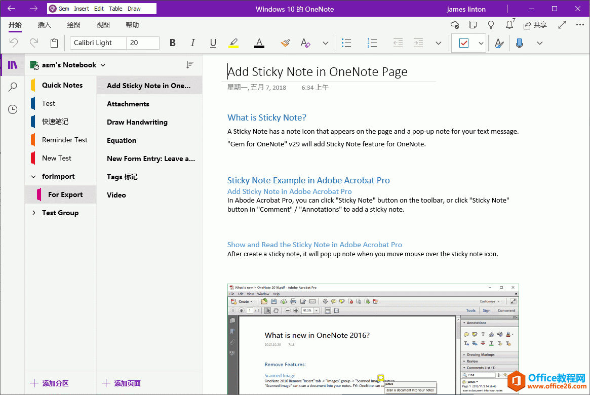This screenshot has height=395, width=590.
Task: Click the notification bell icon
Action: coord(510,24)
